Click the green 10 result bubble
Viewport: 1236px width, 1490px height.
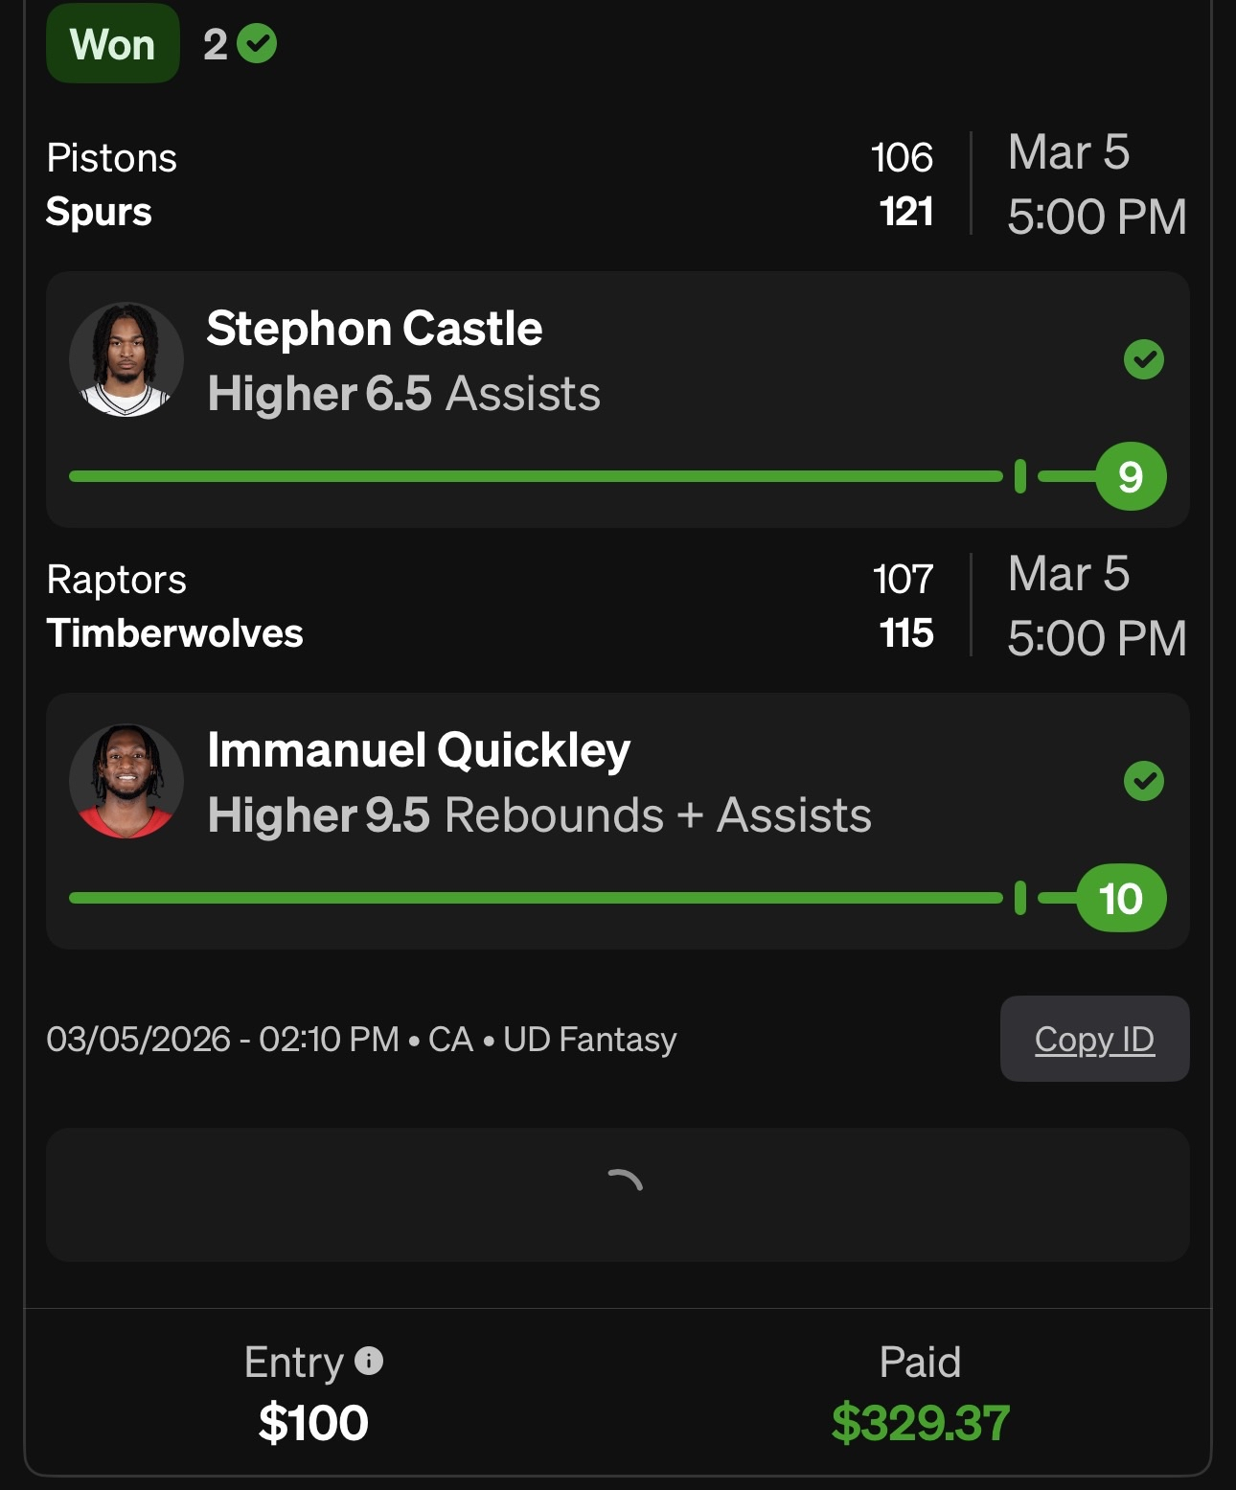tap(1121, 899)
